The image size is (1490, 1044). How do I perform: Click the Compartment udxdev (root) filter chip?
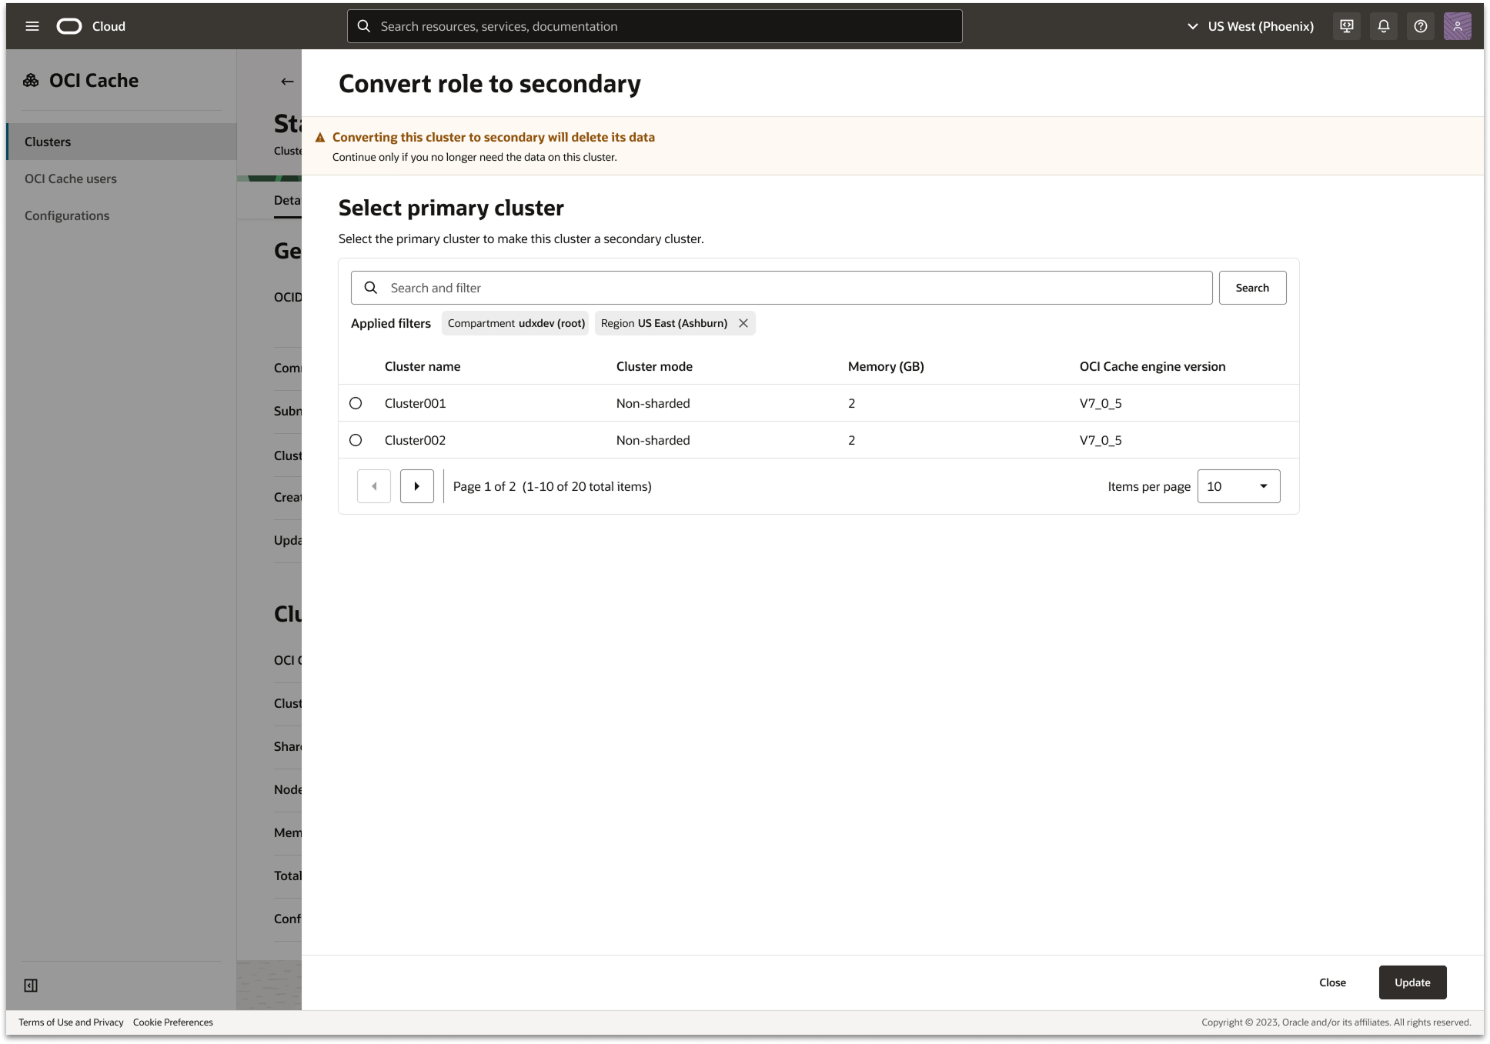pyautogui.click(x=516, y=323)
